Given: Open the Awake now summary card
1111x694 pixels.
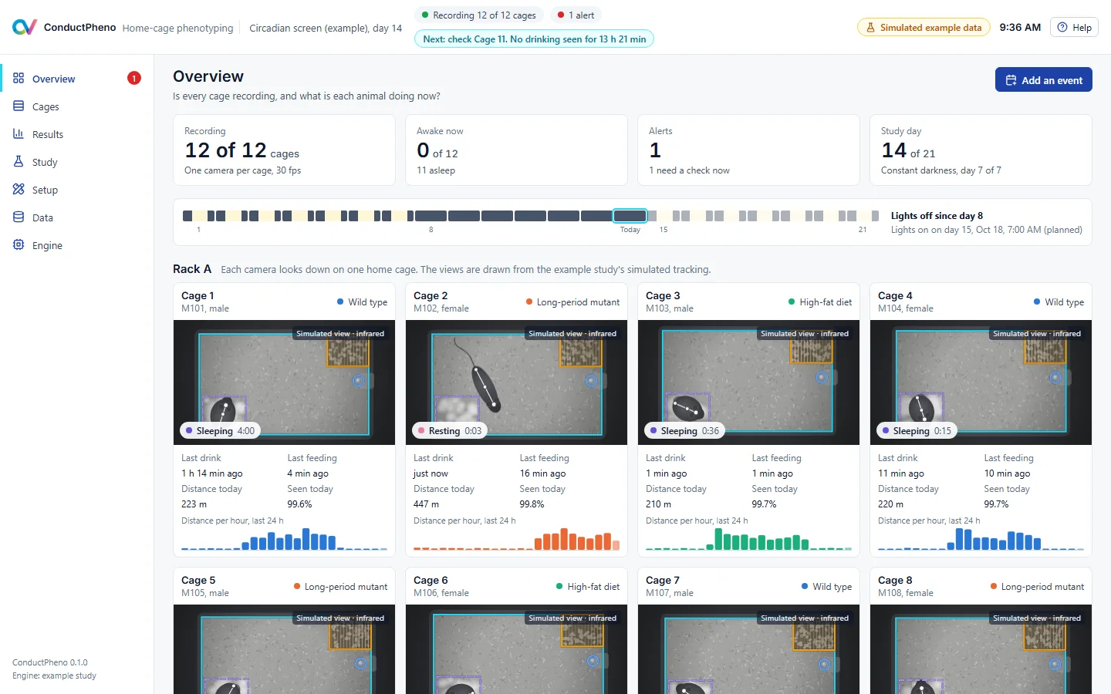Looking at the screenshot, I should point(516,150).
